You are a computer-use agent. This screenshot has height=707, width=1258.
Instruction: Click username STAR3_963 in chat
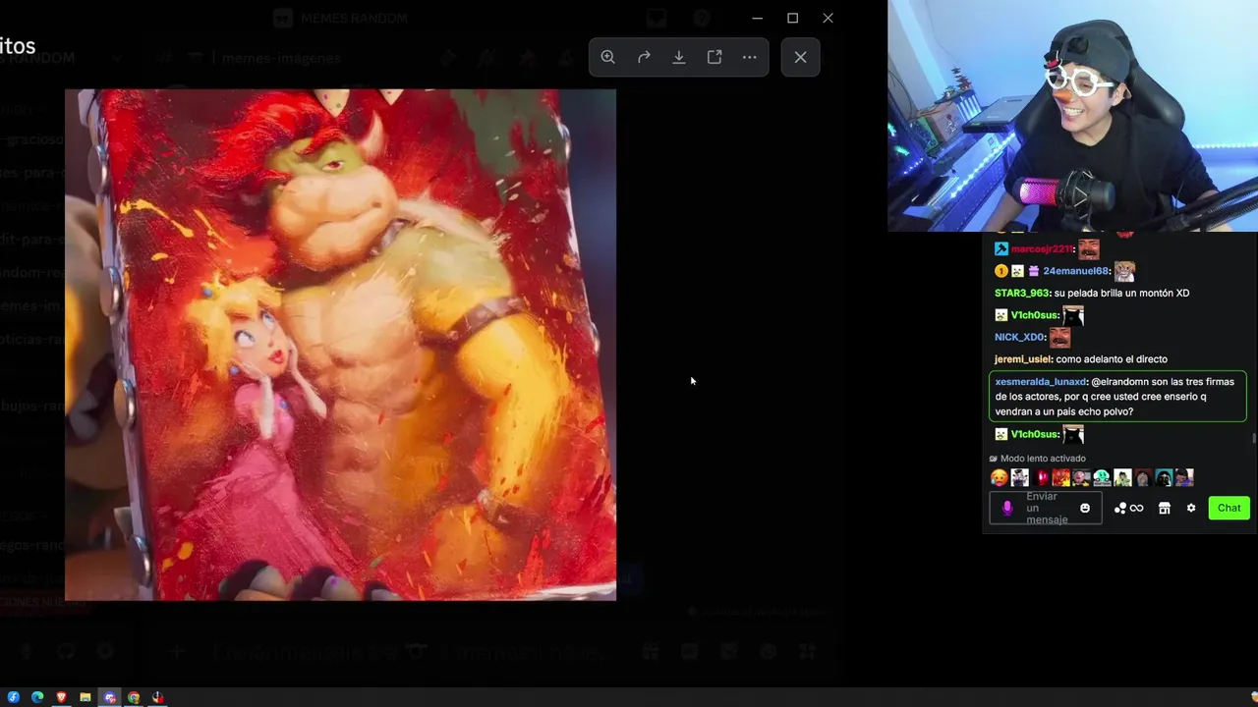pos(1022,293)
